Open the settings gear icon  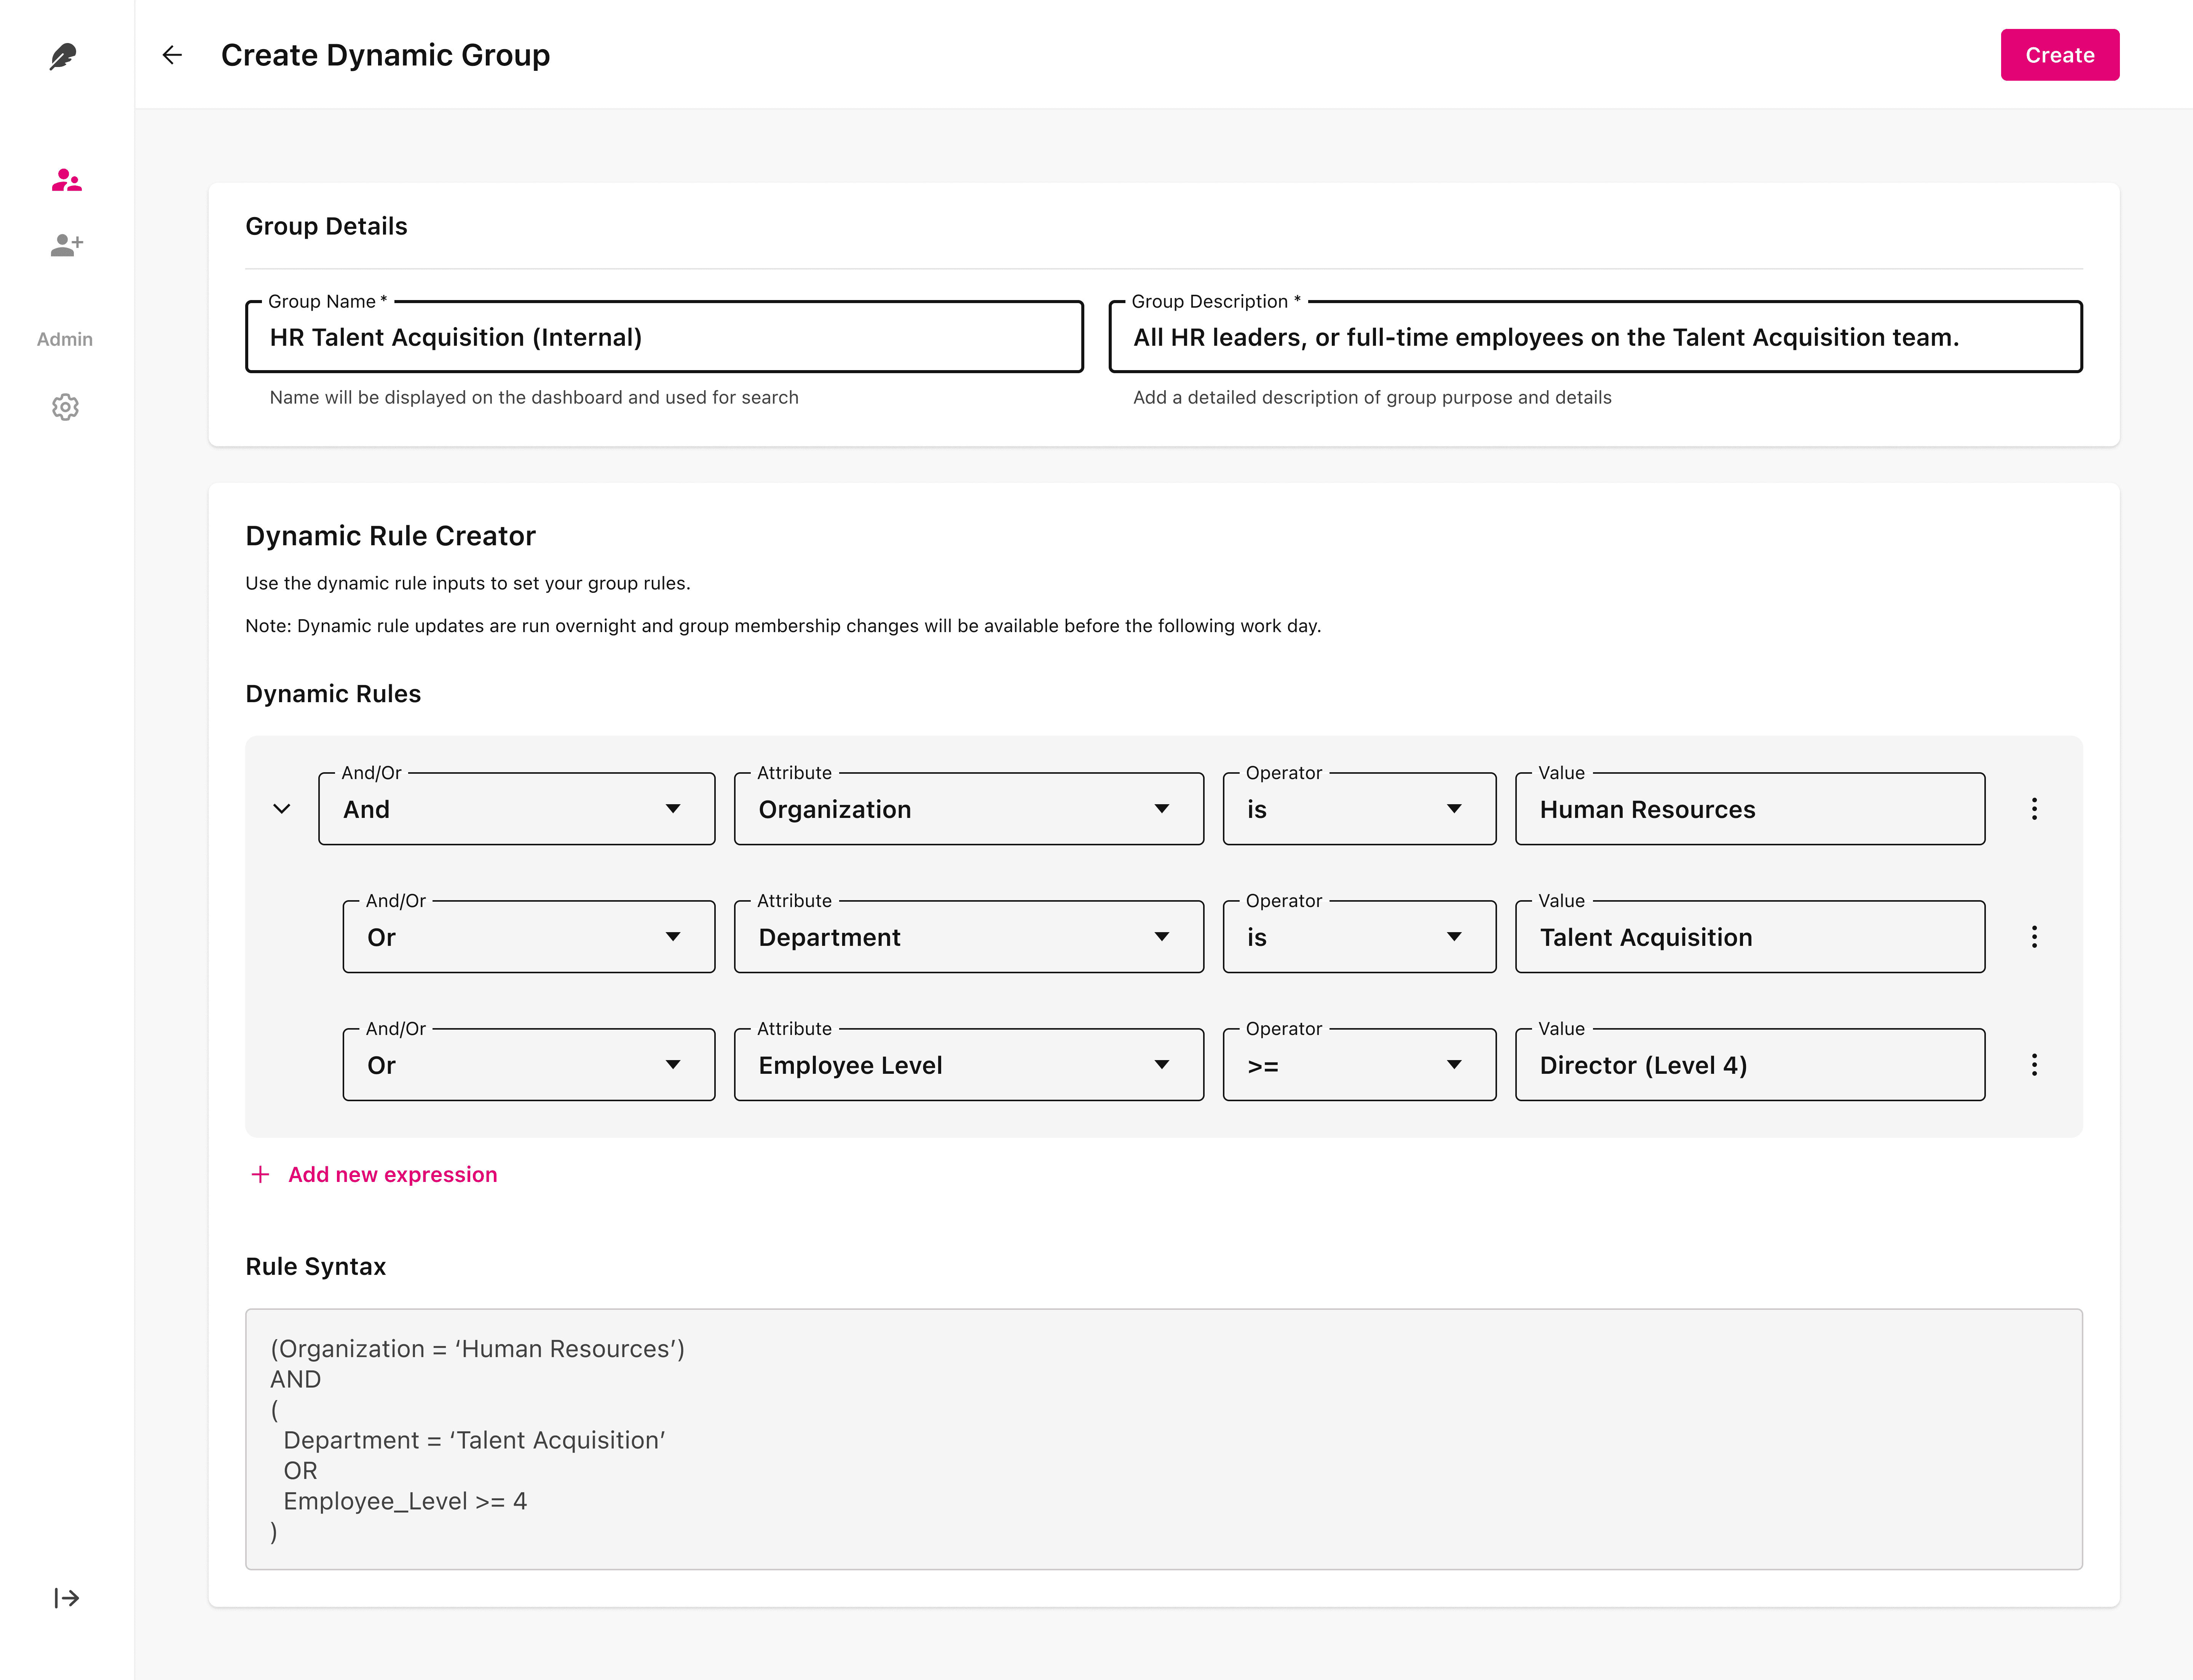[x=65, y=407]
